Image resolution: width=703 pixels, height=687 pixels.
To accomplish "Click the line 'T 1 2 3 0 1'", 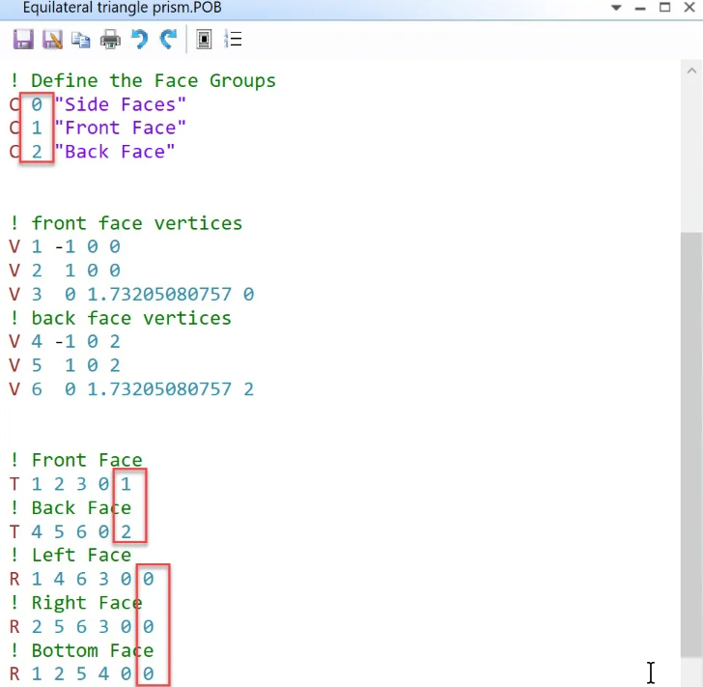I will [x=70, y=484].
